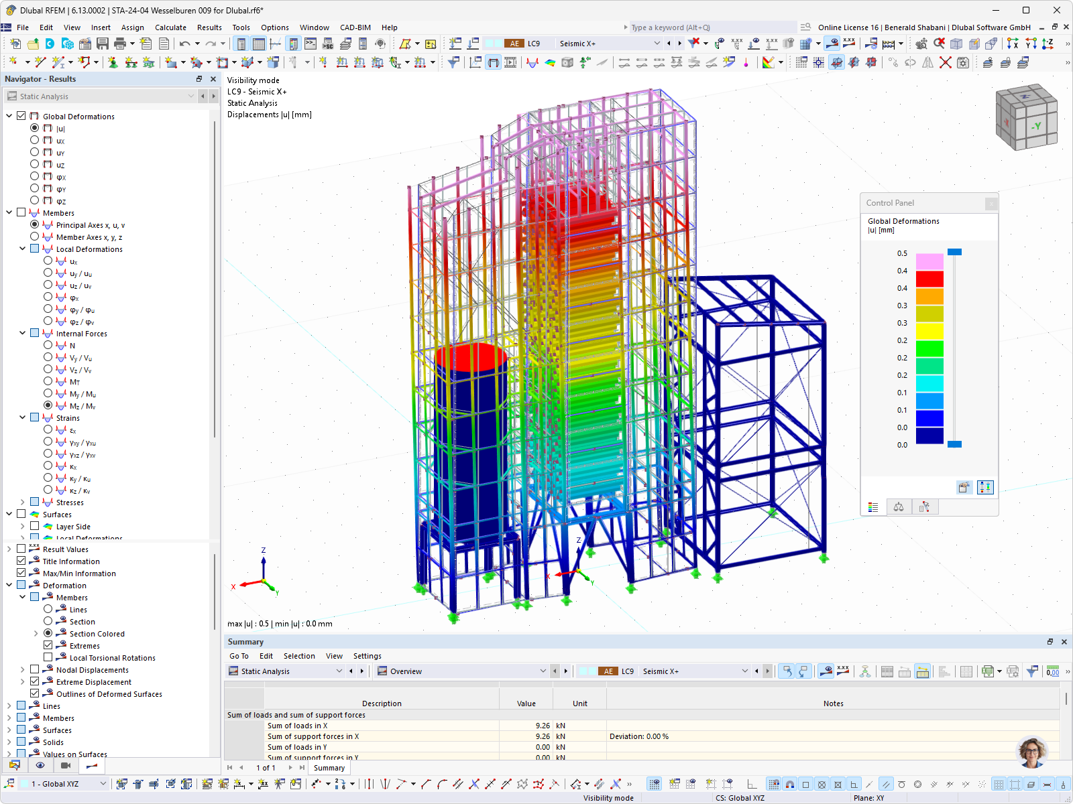
Task: Click the Navigator Views camera tab icon
Action: (x=66, y=765)
